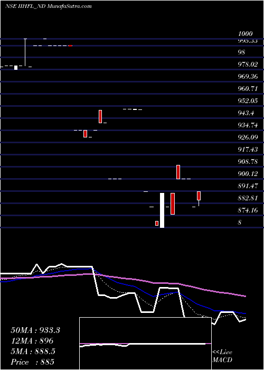
Task: Click the <<Live MACD label
Action: 222,356
